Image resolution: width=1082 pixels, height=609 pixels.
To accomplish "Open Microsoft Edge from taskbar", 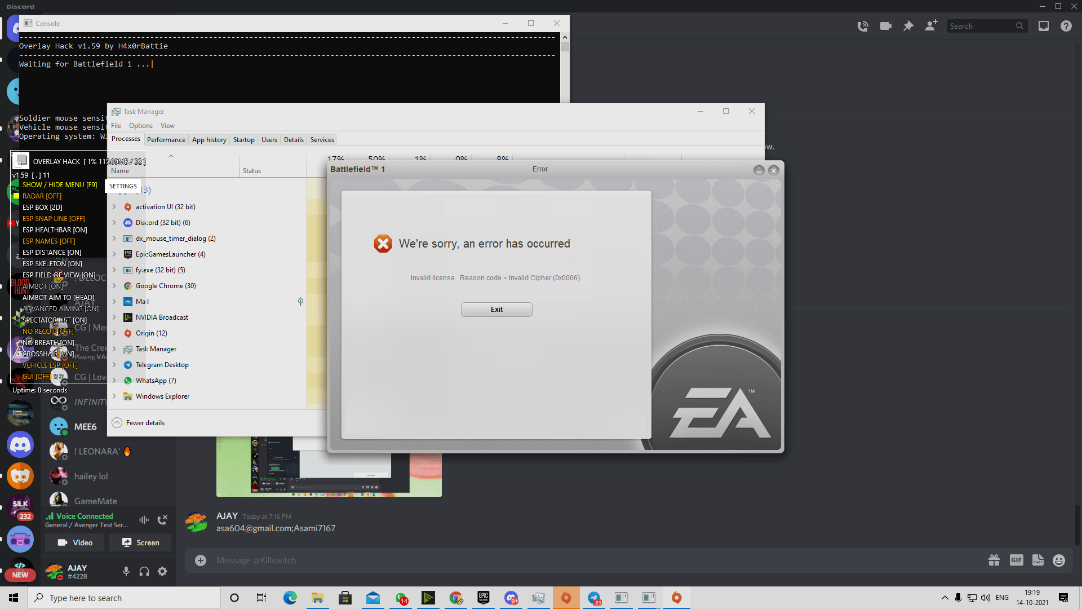I will [x=290, y=598].
